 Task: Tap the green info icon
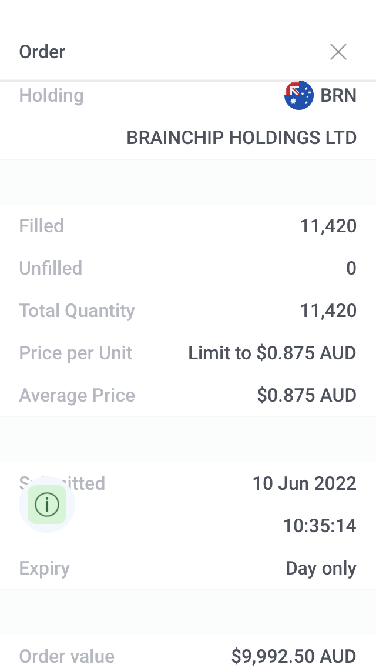coord(47,504)
